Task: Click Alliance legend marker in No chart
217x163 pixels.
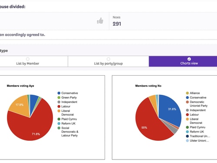Action: [187, 93]
